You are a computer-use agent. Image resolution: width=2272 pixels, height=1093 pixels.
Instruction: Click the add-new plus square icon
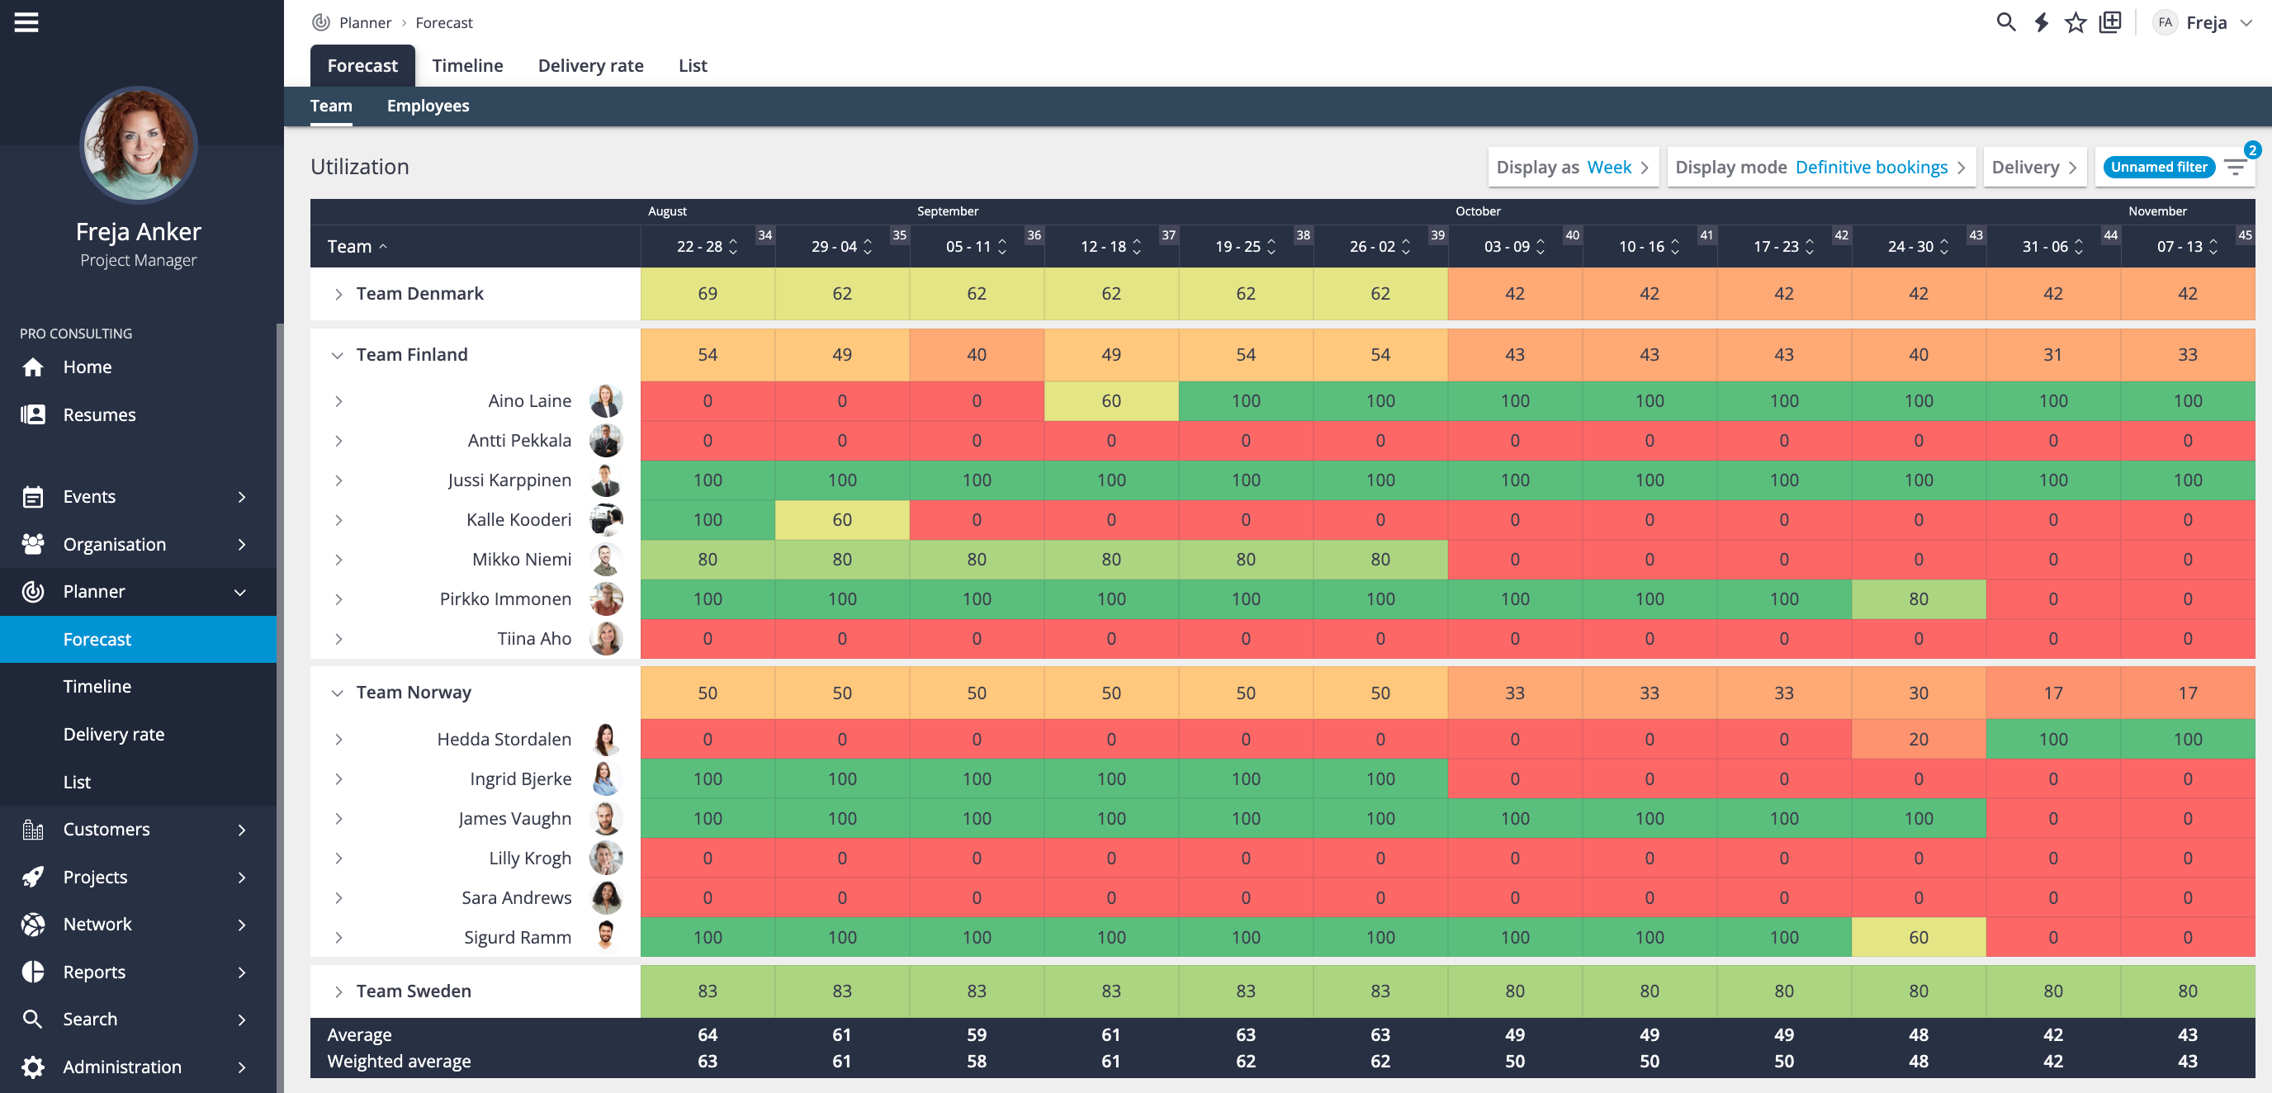click(2109, 22)
